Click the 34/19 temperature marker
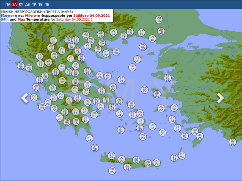 tap(76, 66)
